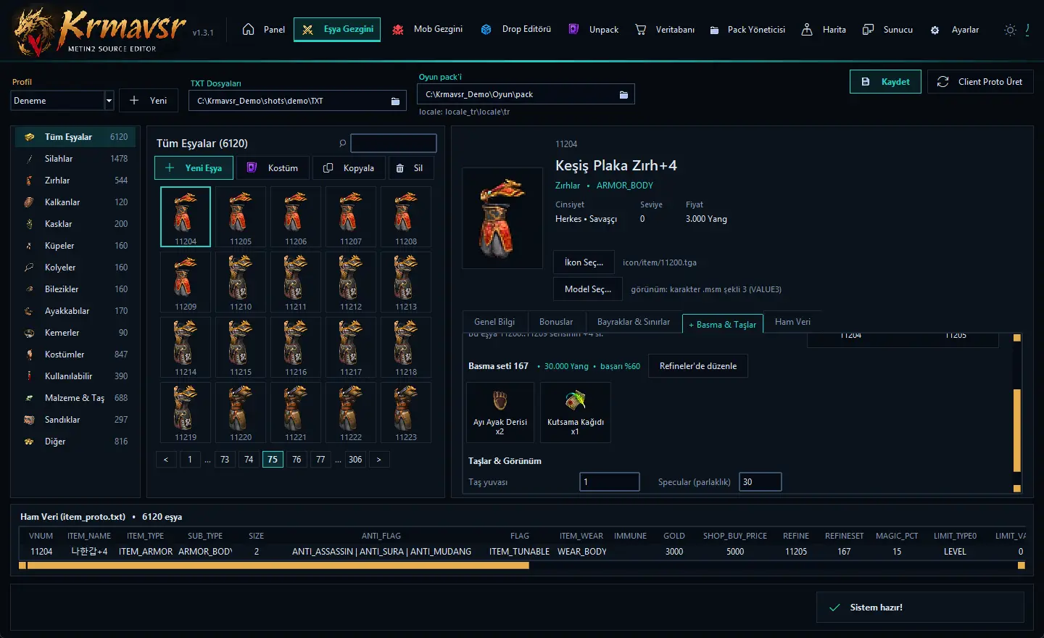Click Client Proto Üret button
The image size is (1044, 638).
coord(980,82)
